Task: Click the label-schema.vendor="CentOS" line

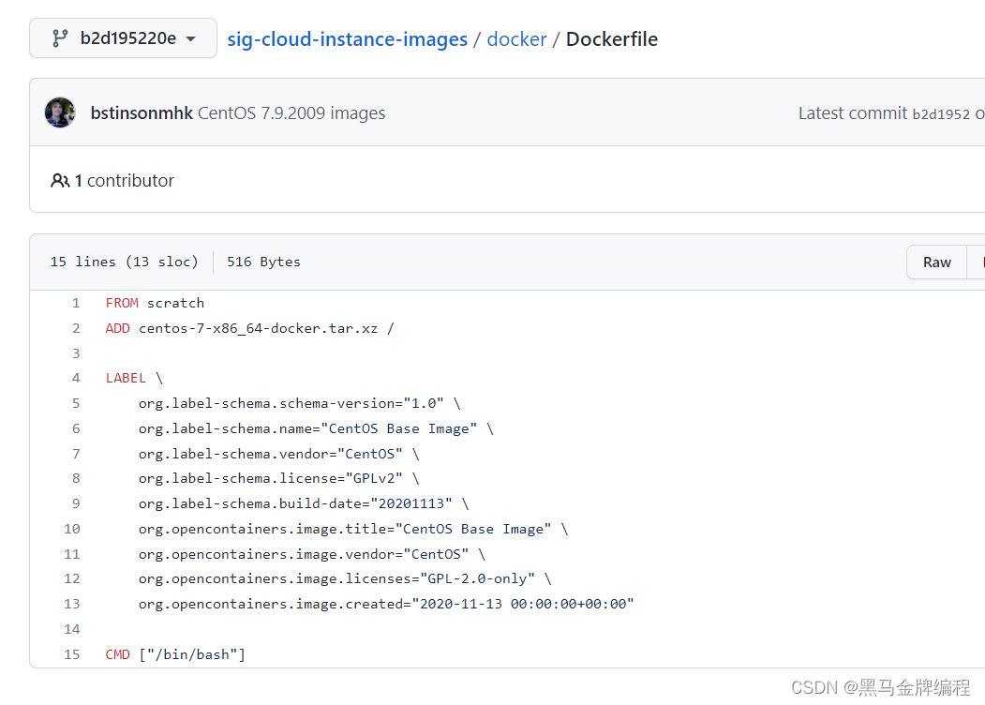Action: 279,454
